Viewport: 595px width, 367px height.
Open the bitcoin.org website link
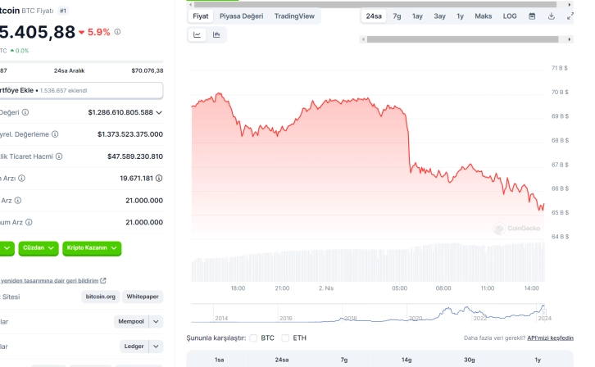100,296
